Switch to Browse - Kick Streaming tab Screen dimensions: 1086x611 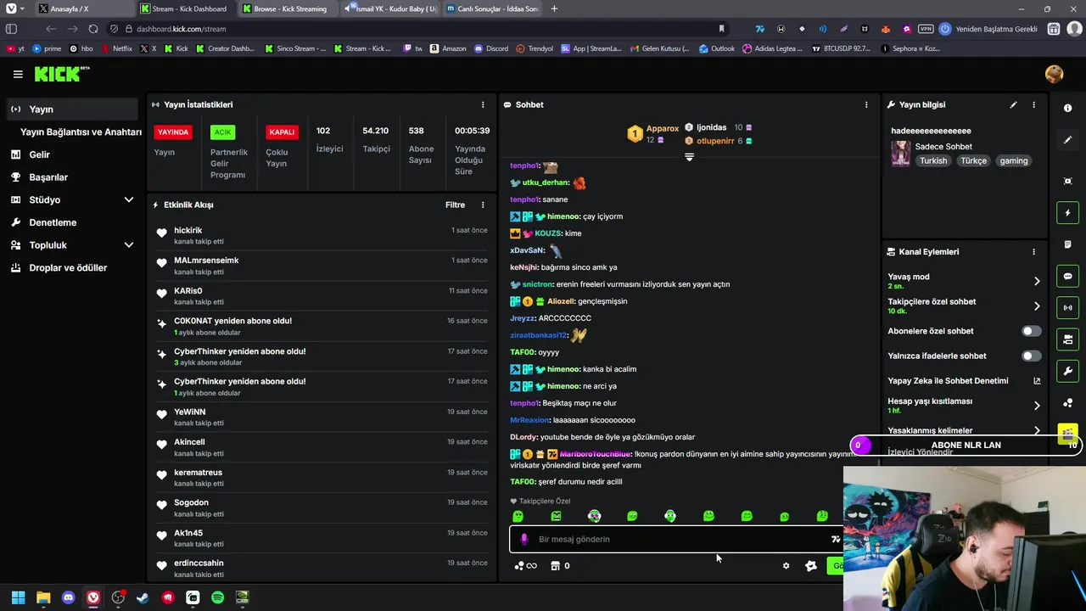coord(288,8)
